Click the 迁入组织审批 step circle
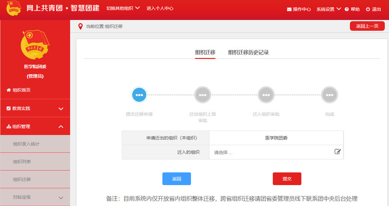This screenshot has width=389, height=206. tap(266, 94)
